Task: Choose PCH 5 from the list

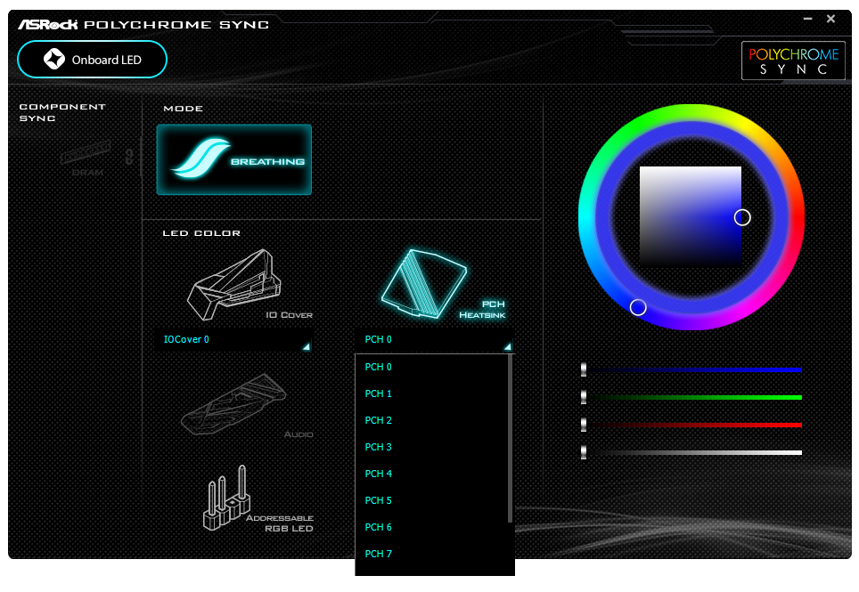Action: [431, 500]
